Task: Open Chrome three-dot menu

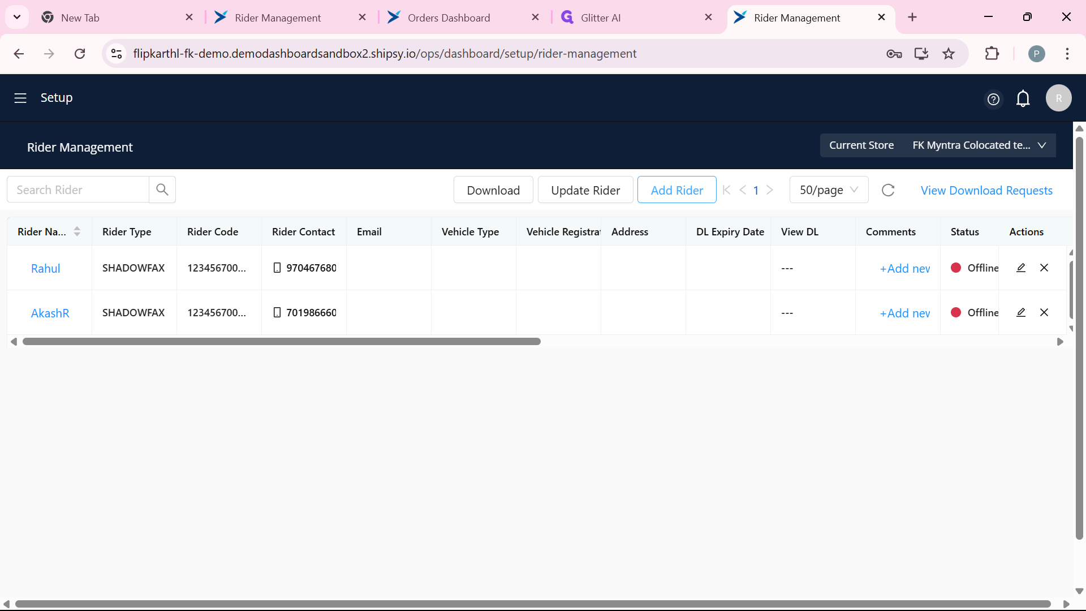Action: [x=1067, y=54]
